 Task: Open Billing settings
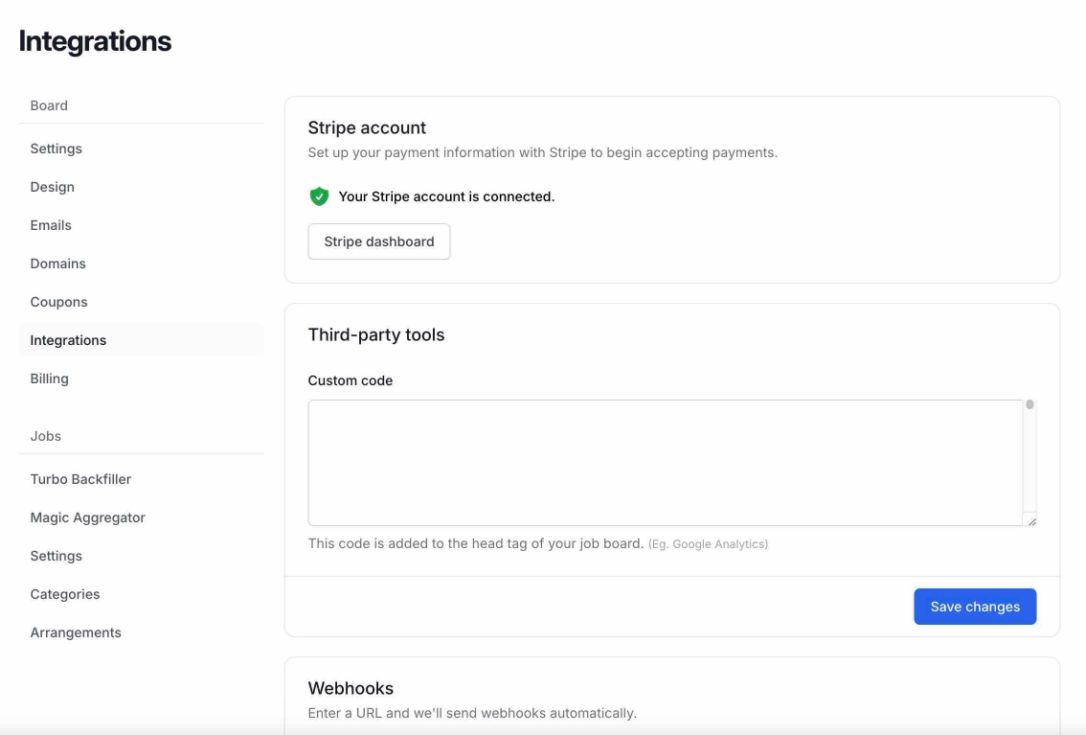[x=49, y=378]
